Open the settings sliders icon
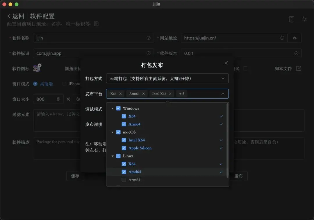The width and height of the screenshot is (314, 220). (x=304, y=19)
